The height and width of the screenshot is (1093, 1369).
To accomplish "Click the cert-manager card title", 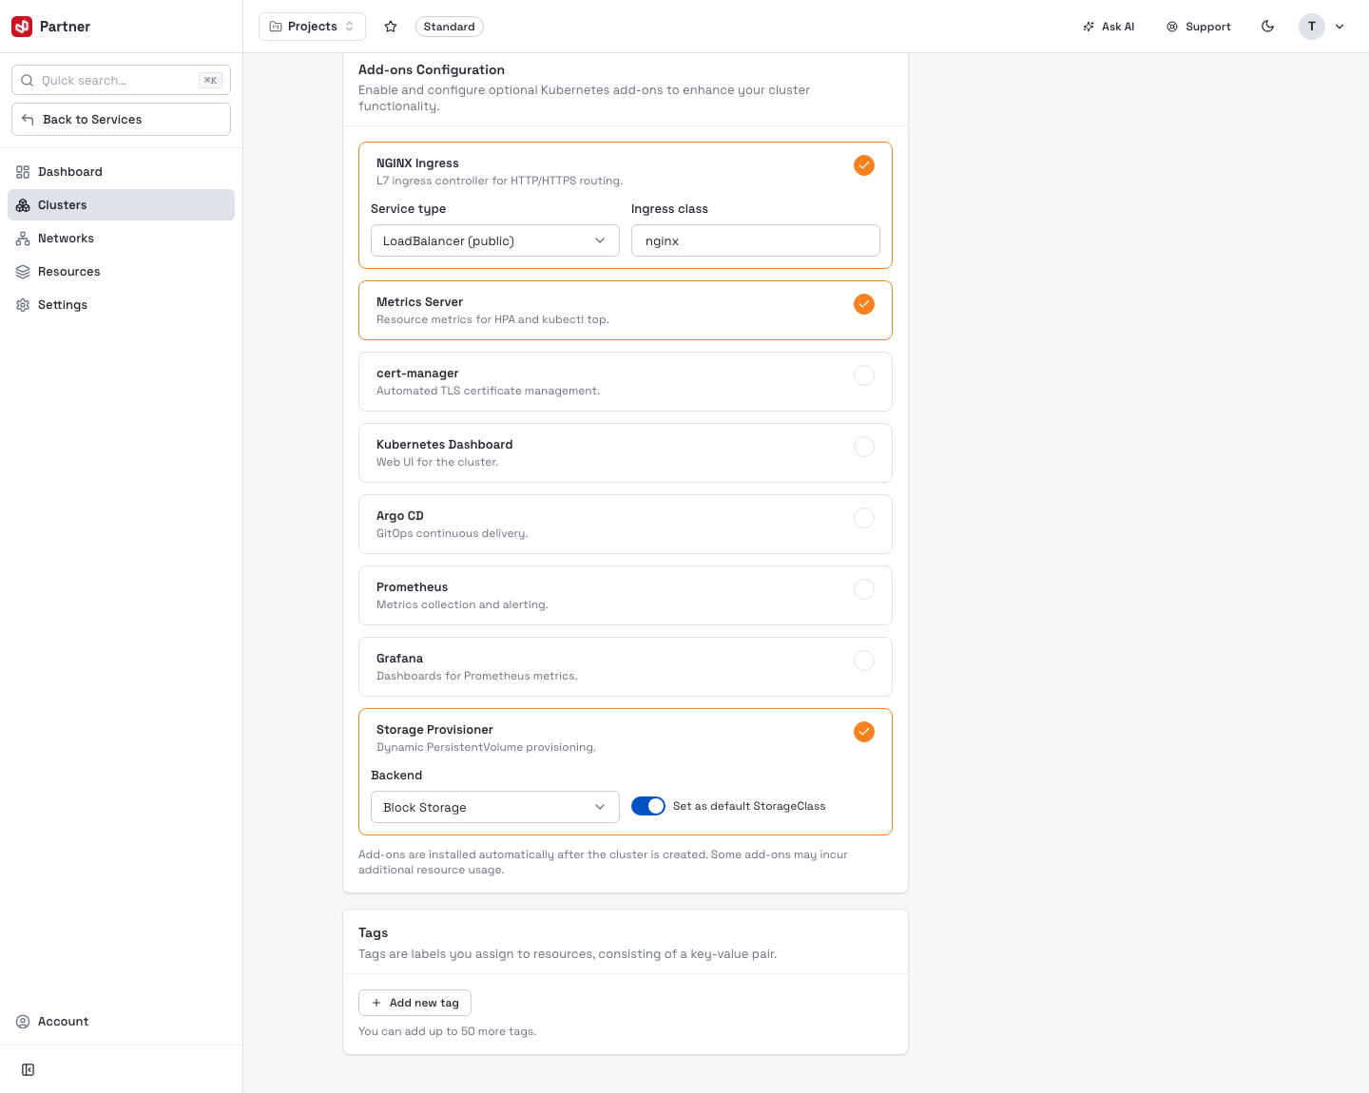I will coord(417,373).
